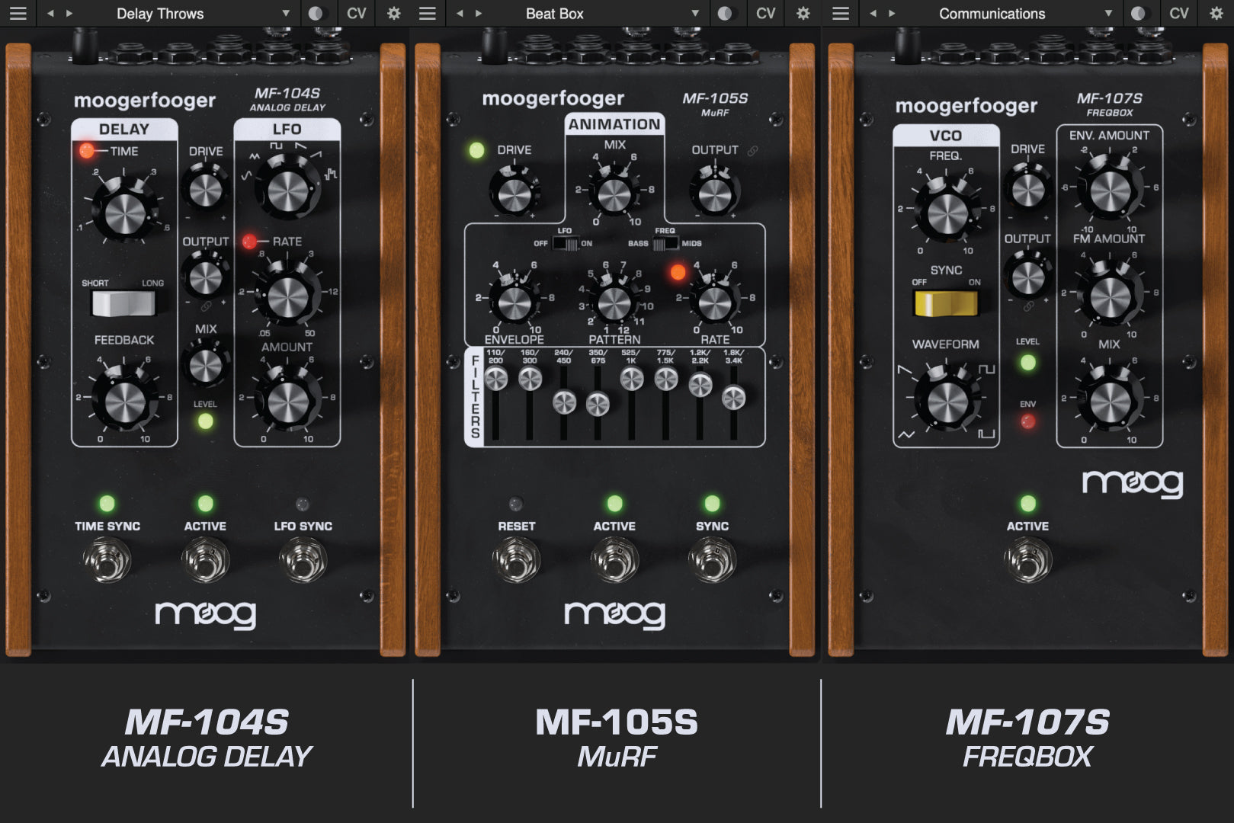Toggle the Short/Long delay range switch
Screen dimensions: 1234x823
123,303
